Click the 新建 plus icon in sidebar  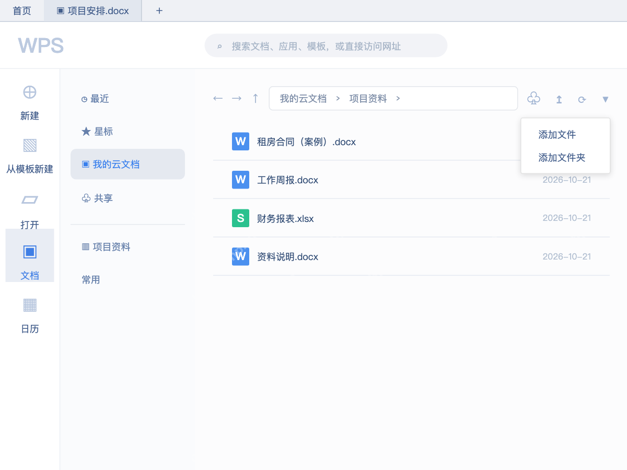click(x=30, y=92)
